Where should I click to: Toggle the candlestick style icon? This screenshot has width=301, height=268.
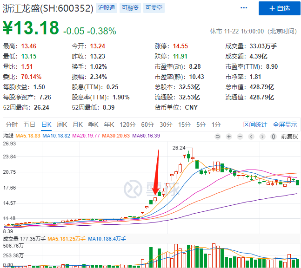[x=274, y=137]
